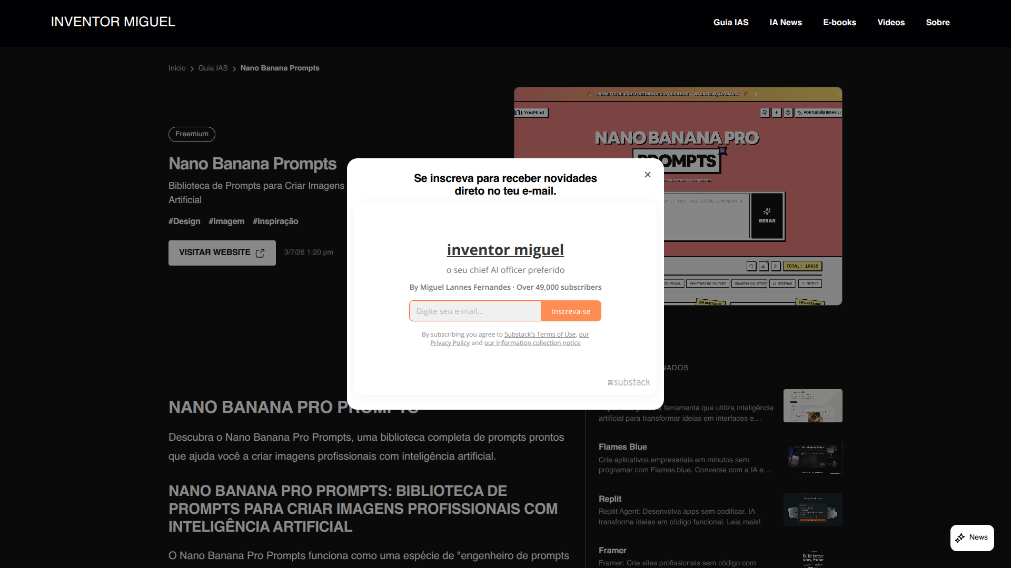Click the Guia IAS breadcrumb link
The image size is (1011, 568).
tap(213, 68)
